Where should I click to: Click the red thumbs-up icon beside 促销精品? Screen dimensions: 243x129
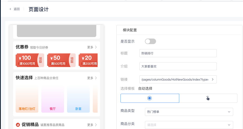tap(18, 125)
